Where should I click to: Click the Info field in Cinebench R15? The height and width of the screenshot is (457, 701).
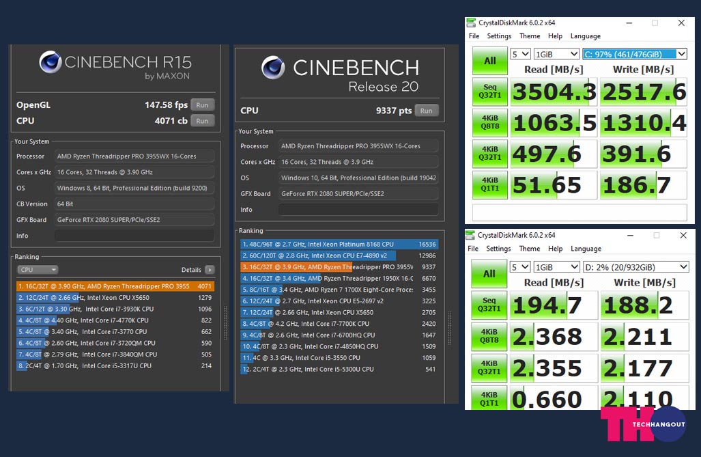click(x=134, y=236)
